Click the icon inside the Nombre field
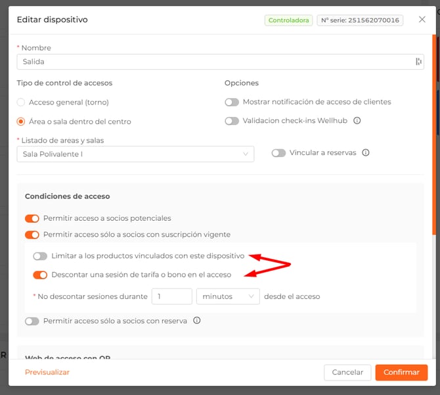Viewport: 440px width, 395px height. pos(418,61)
